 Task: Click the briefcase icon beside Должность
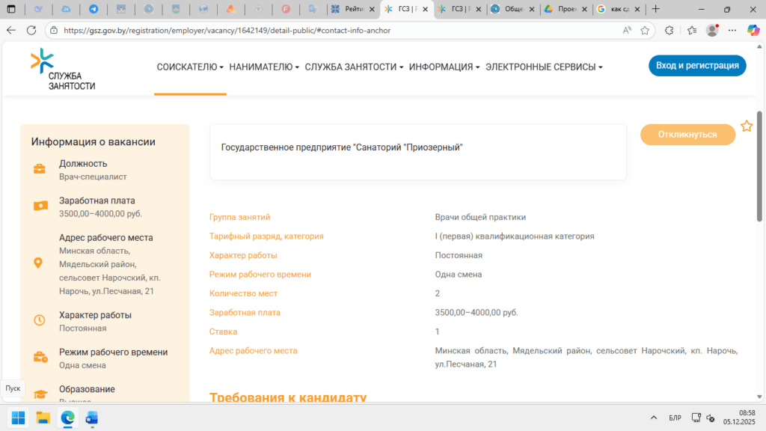(x=40, y=169)
